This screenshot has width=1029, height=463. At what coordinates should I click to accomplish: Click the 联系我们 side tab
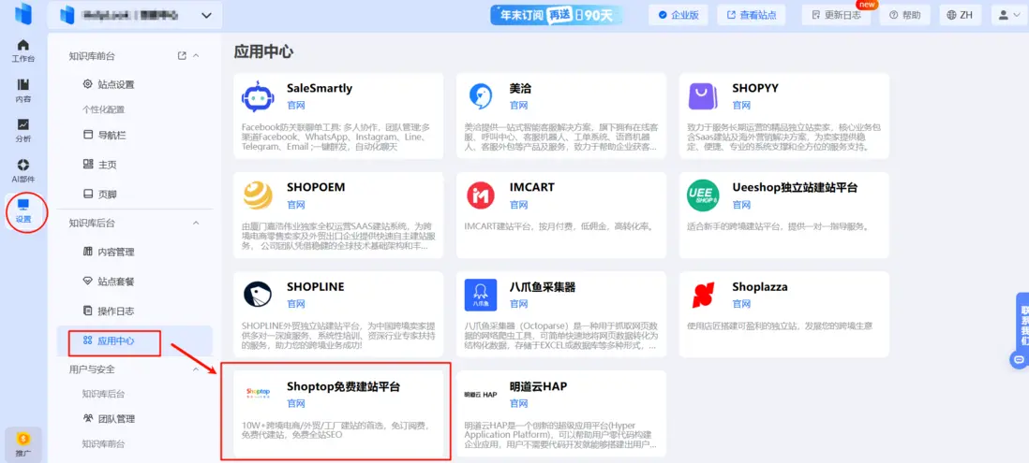click(1022, 323)
